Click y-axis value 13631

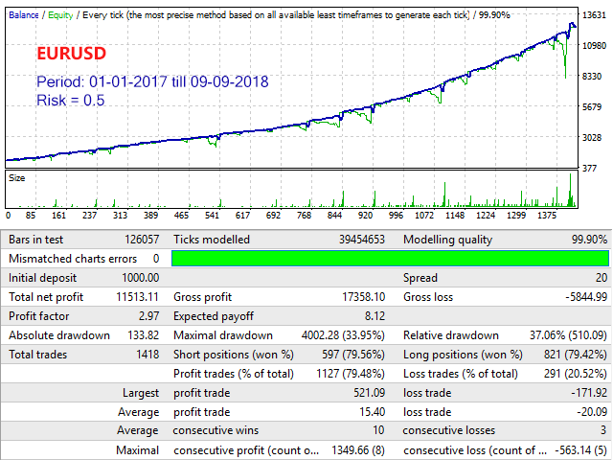(594, 15)
